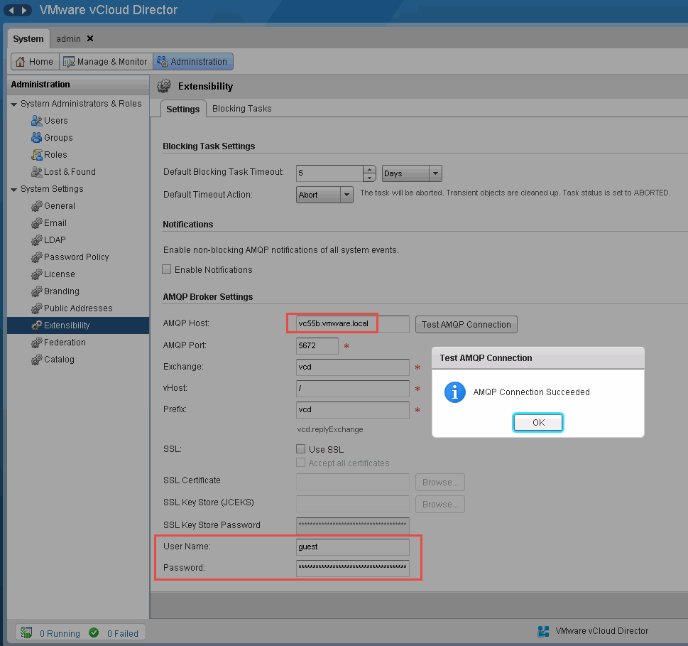
Task: Click the Groups icon in sidebar
Action: click(x=37, y=138)
